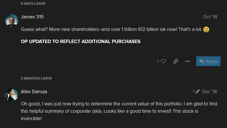Image resolution: width=227 pixels, height=128 pixels.
Task: Open the James 315 username link
Action: [32, 17]
